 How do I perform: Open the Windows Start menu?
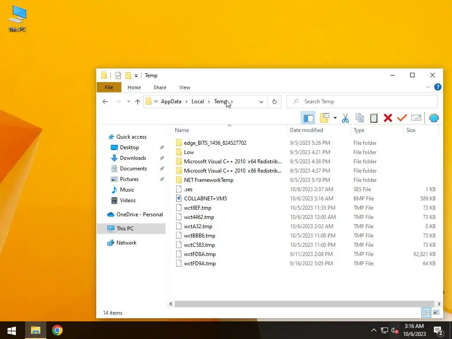(11, 330)
